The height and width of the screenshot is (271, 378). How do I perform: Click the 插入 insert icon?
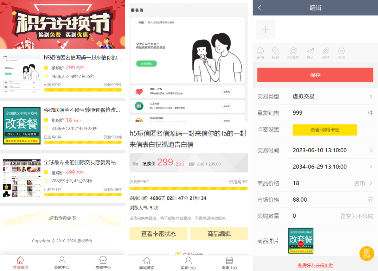coord(310,52)
